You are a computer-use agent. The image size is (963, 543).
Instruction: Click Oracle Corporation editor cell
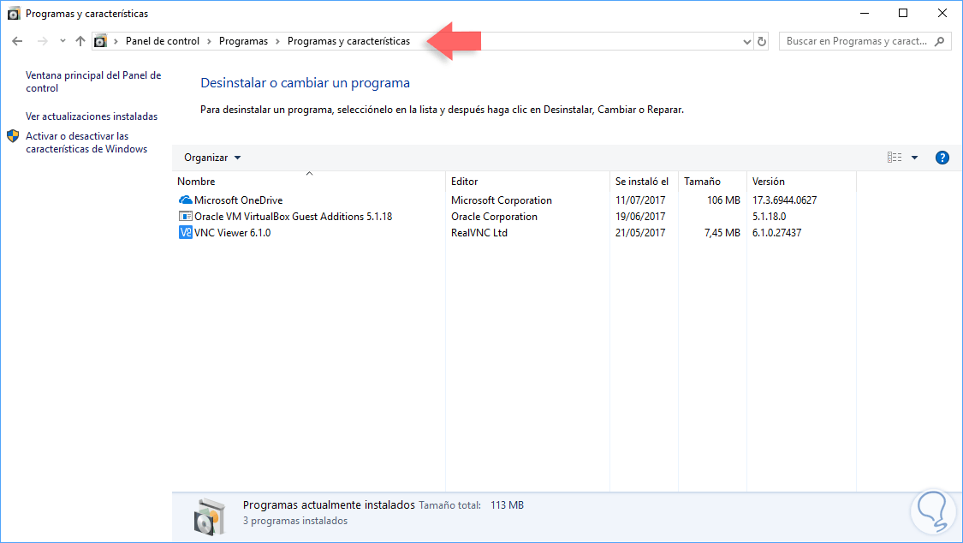pos(494,216)
